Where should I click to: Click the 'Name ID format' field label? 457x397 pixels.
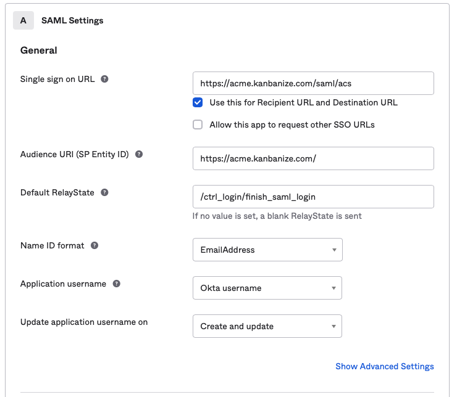(52, 245)
